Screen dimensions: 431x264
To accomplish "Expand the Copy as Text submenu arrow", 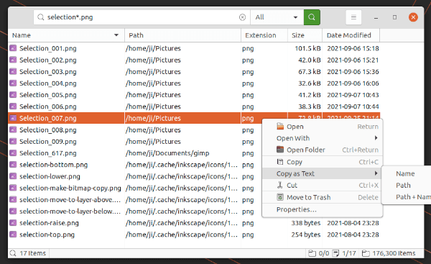I will coord(376,173).
